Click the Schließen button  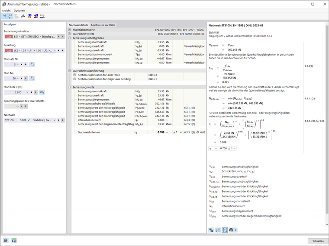[318, 241]
